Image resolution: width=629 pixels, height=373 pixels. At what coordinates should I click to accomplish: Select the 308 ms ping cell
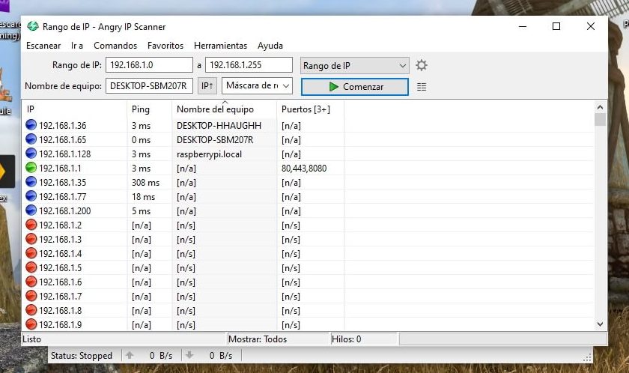(145, 183)
